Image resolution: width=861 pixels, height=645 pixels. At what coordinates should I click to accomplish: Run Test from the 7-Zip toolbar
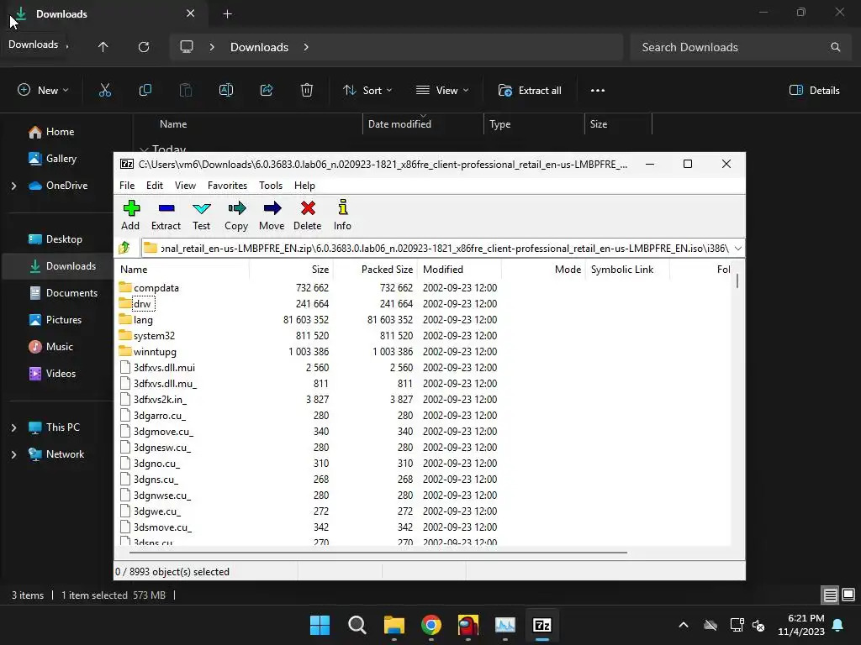click(x=201, y=208)
